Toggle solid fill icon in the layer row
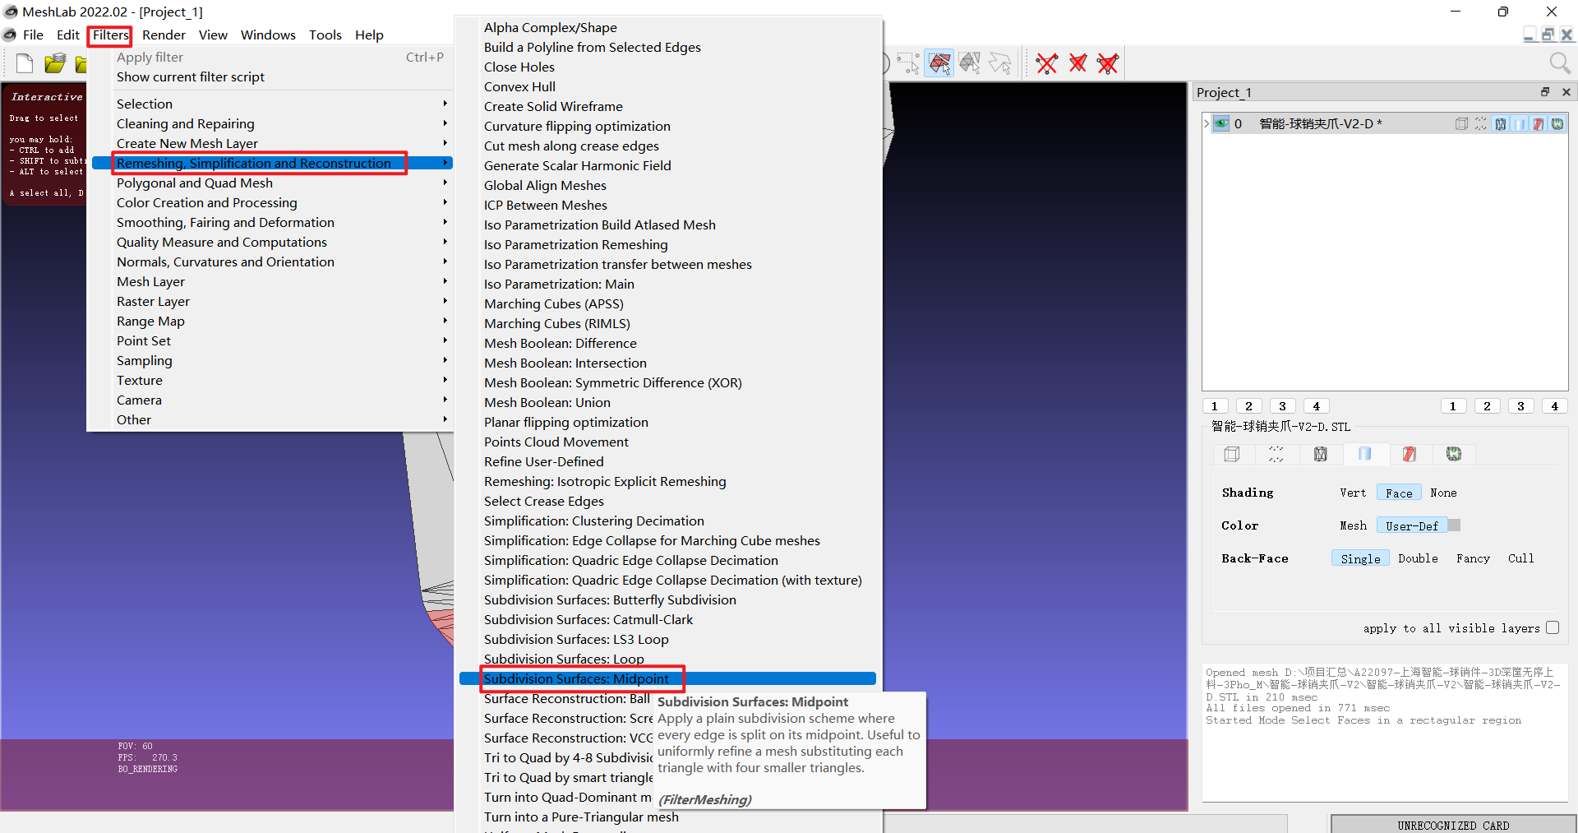The width and height of the screenshot is (1578, 833). 1520,123
